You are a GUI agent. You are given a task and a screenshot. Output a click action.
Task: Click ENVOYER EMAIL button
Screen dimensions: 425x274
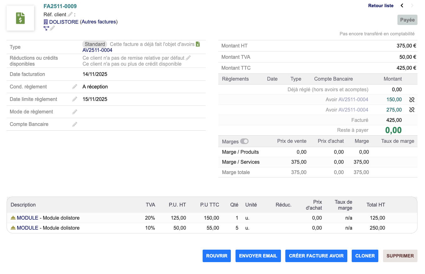click(x=258, y=256)
